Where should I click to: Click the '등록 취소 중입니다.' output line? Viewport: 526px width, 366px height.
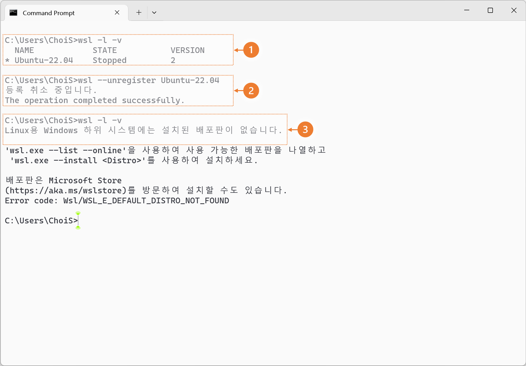point(51,90)
